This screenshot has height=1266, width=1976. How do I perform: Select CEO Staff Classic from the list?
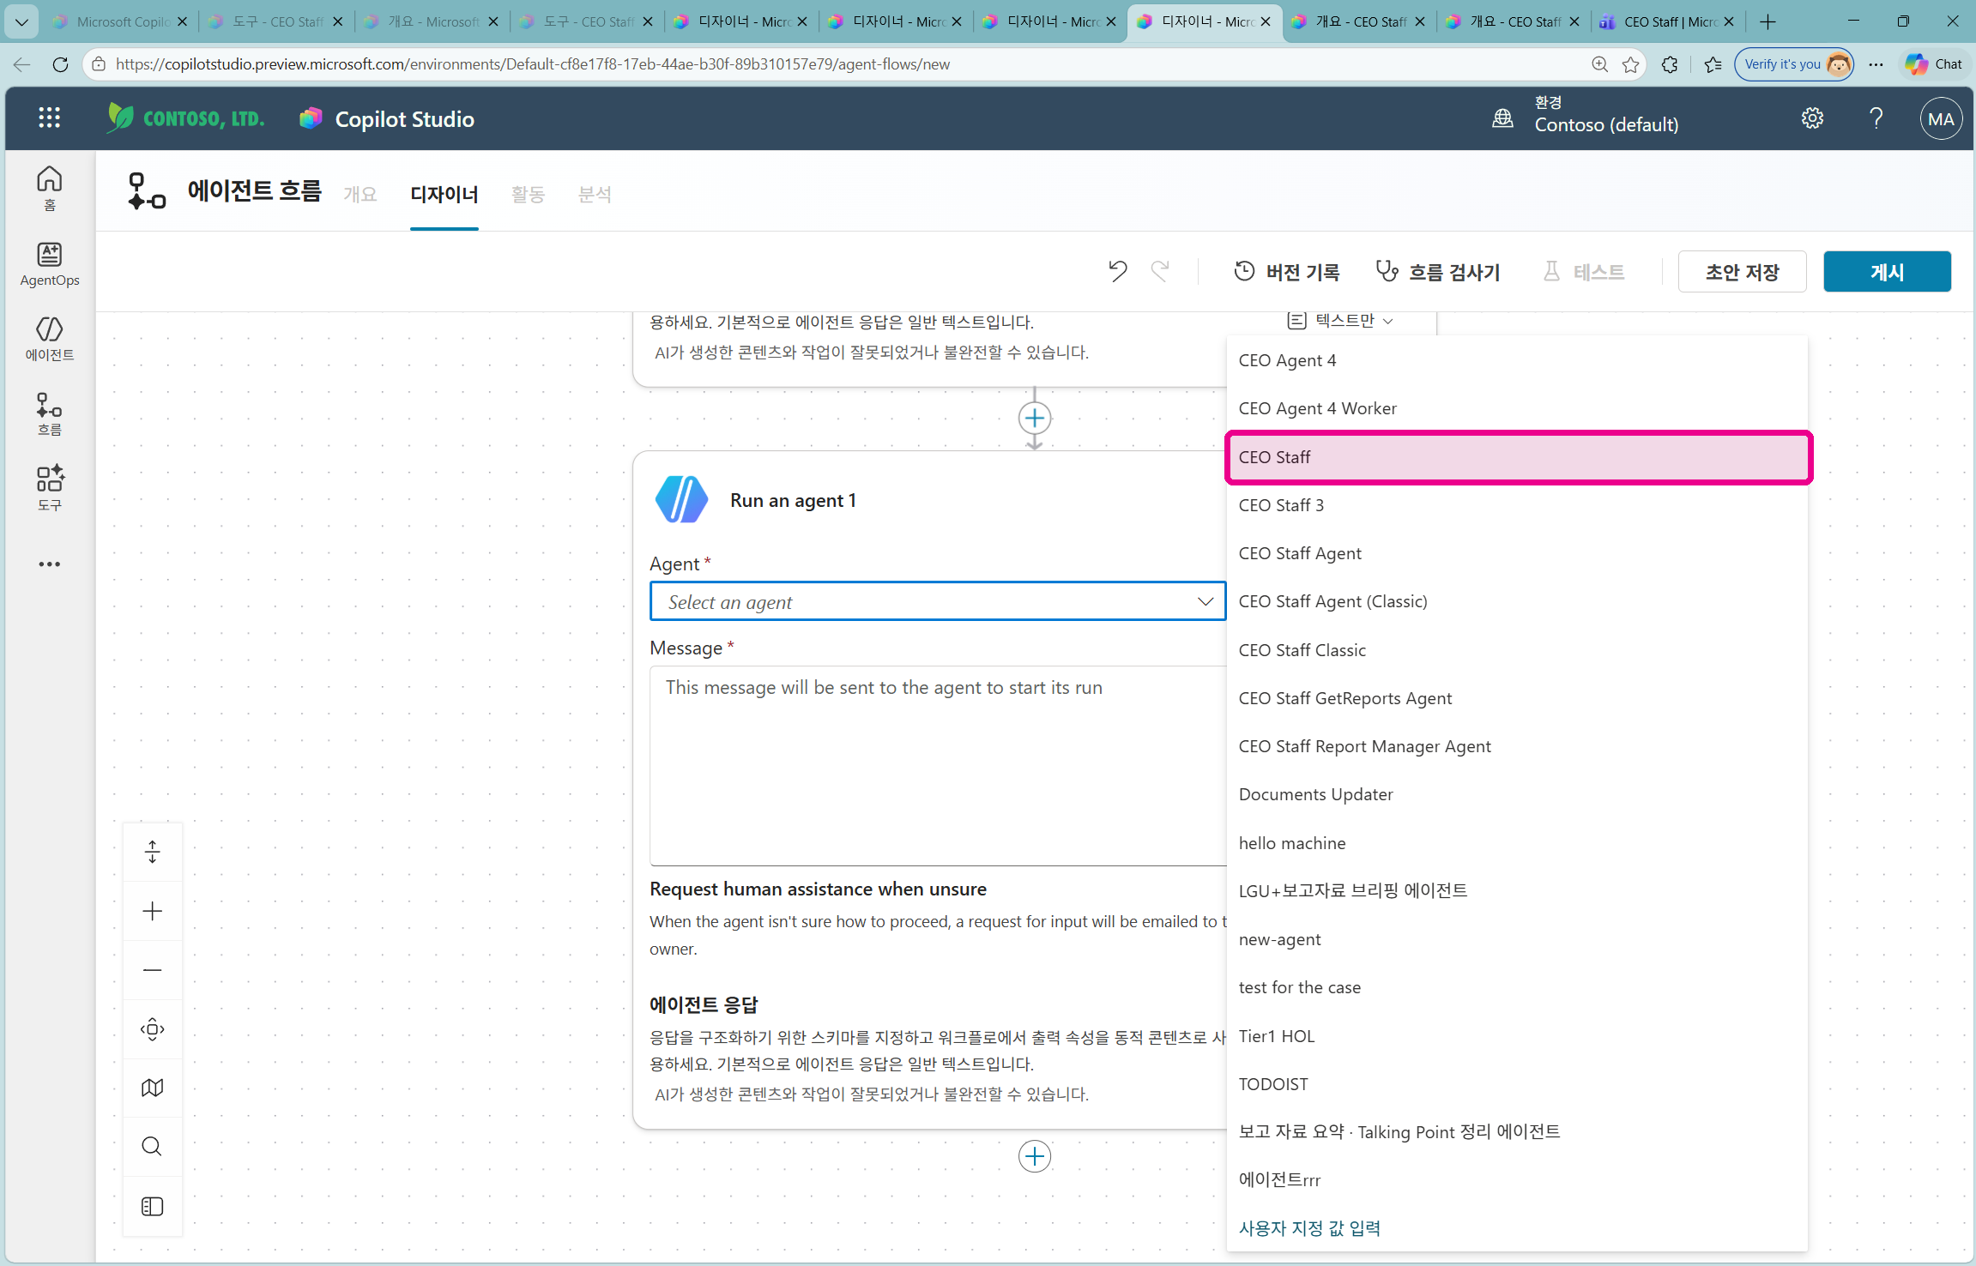click(x=1517, y=650)
